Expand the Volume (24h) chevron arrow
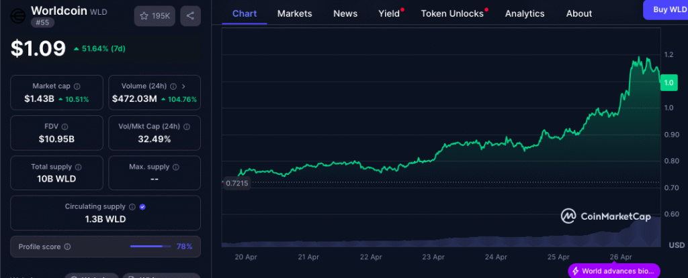Image resolution: width=688 pixels, height=278 pixels. click(184, 86)
